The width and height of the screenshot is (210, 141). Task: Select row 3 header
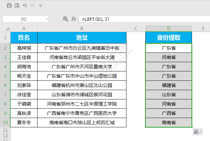click(x=5, y=57)
